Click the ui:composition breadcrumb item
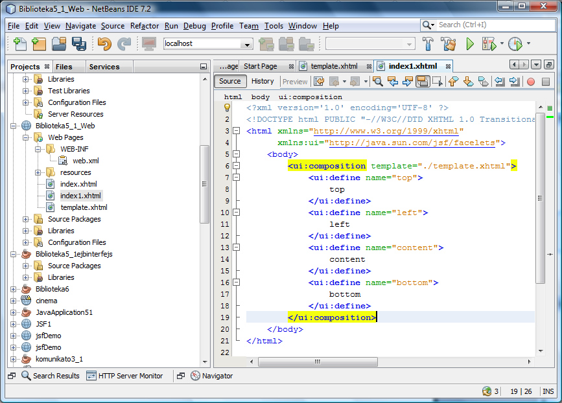 pyautogui.click(x=310, y=97)
